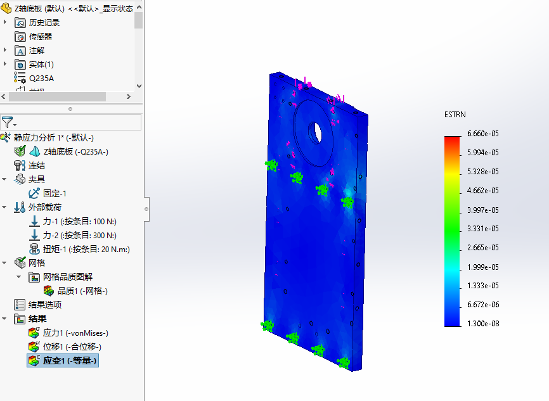Select 力-2 (:按条目: 300 N:) item
This screenshot has height=401, width=549.
(80, 236)
